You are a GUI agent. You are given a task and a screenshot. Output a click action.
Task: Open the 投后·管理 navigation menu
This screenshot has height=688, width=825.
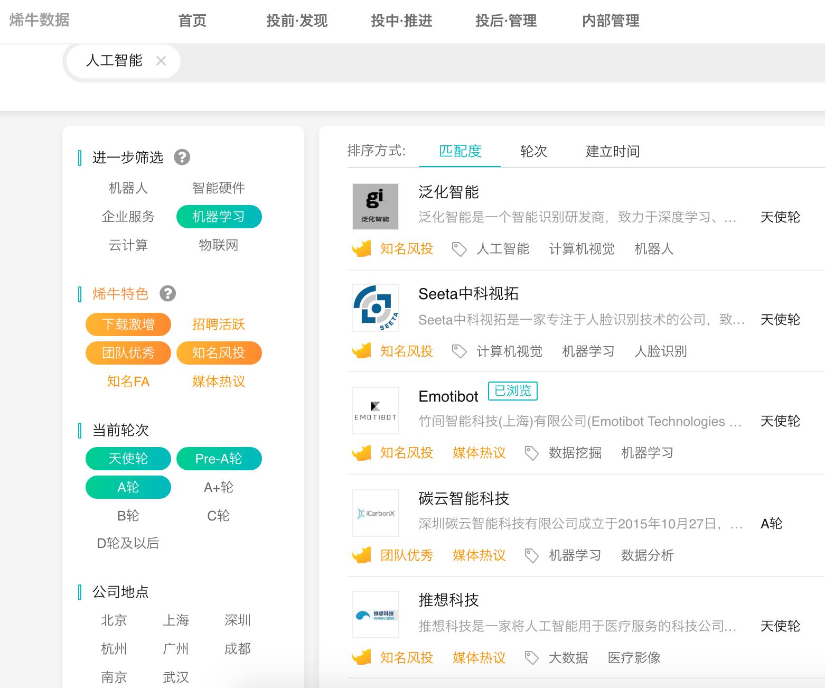pyautogui.click(x=506, y=21)
